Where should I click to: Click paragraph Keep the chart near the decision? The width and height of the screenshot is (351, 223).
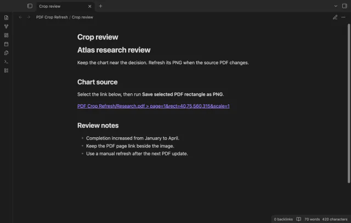pos(163,63)
